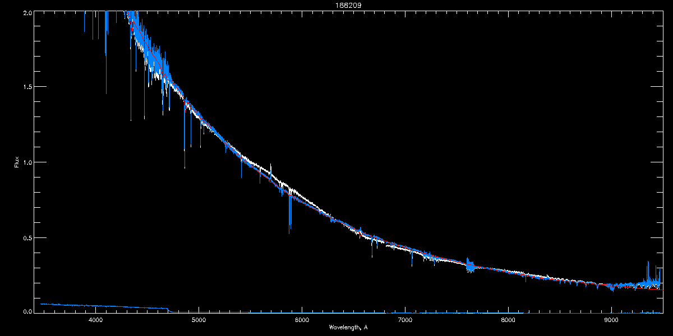
Task: Click the deep absorption line near 5900 Å
Action: (x=289, y=213)
